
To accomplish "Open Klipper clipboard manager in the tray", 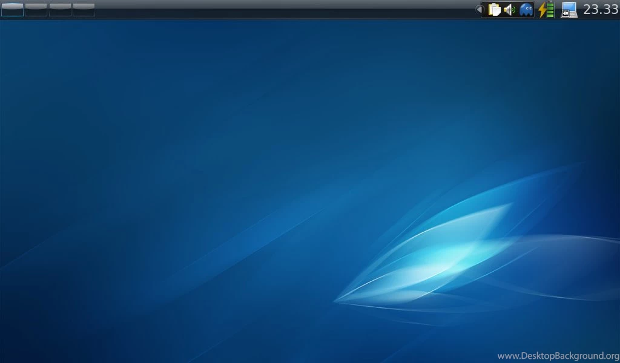I will (495, 10).
